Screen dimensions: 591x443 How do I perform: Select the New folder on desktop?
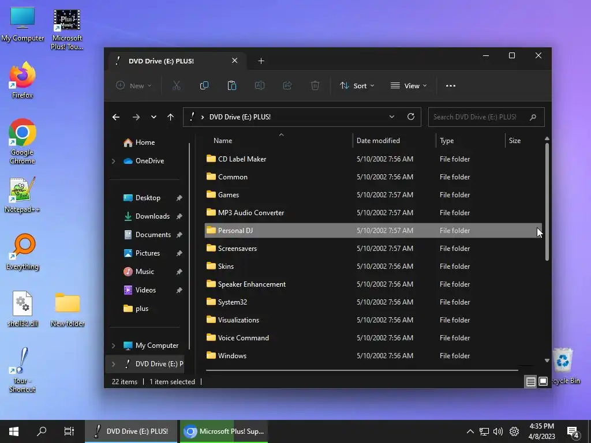(x=68, y=309)
